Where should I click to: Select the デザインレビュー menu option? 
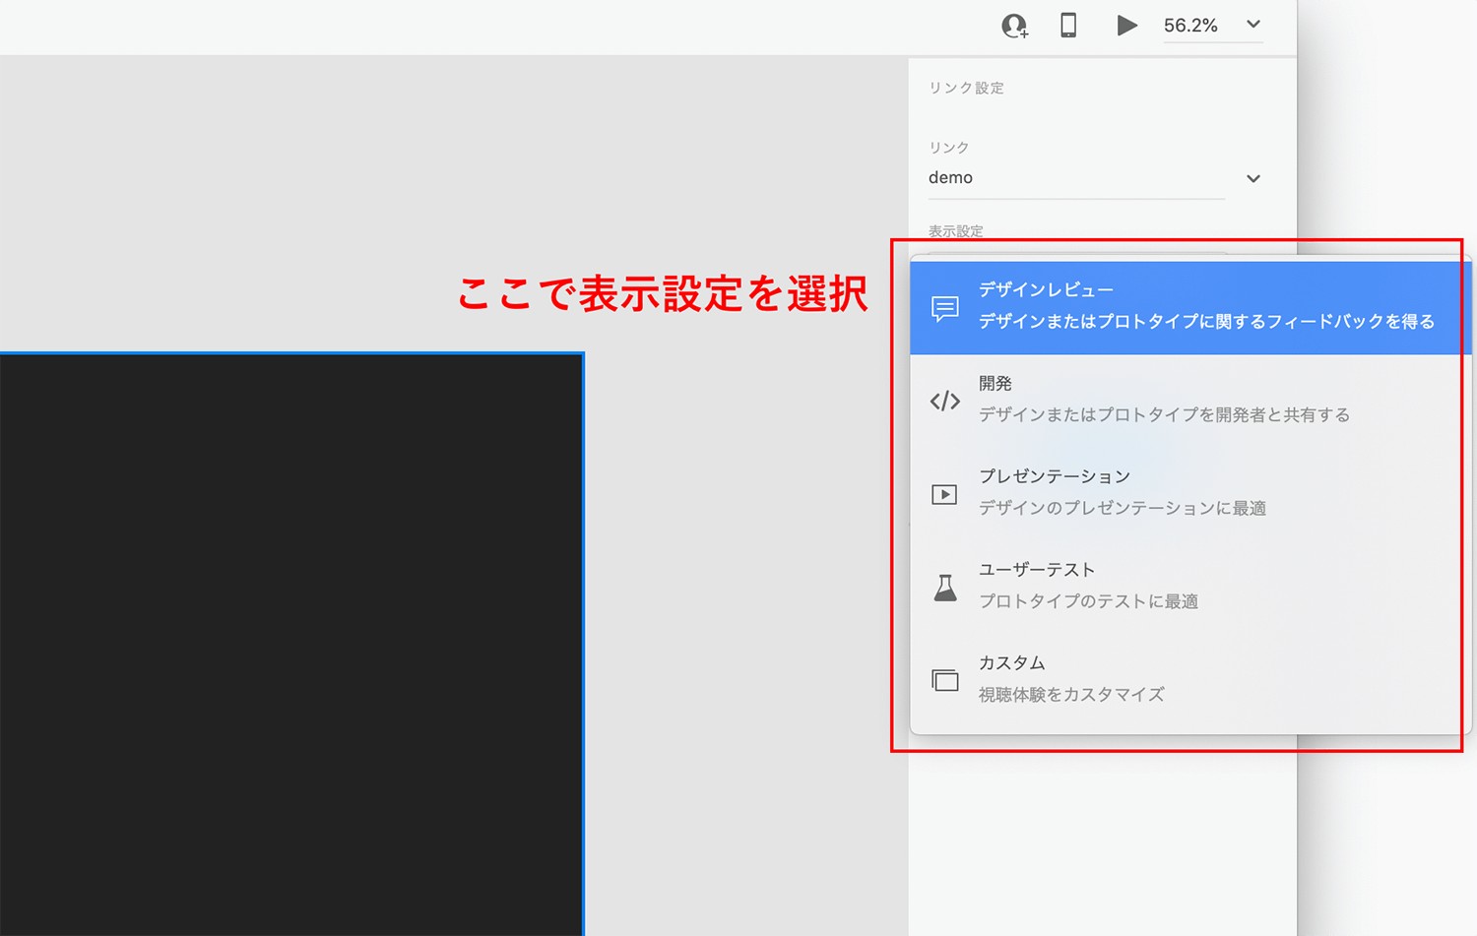click(x=1190, y=307)
